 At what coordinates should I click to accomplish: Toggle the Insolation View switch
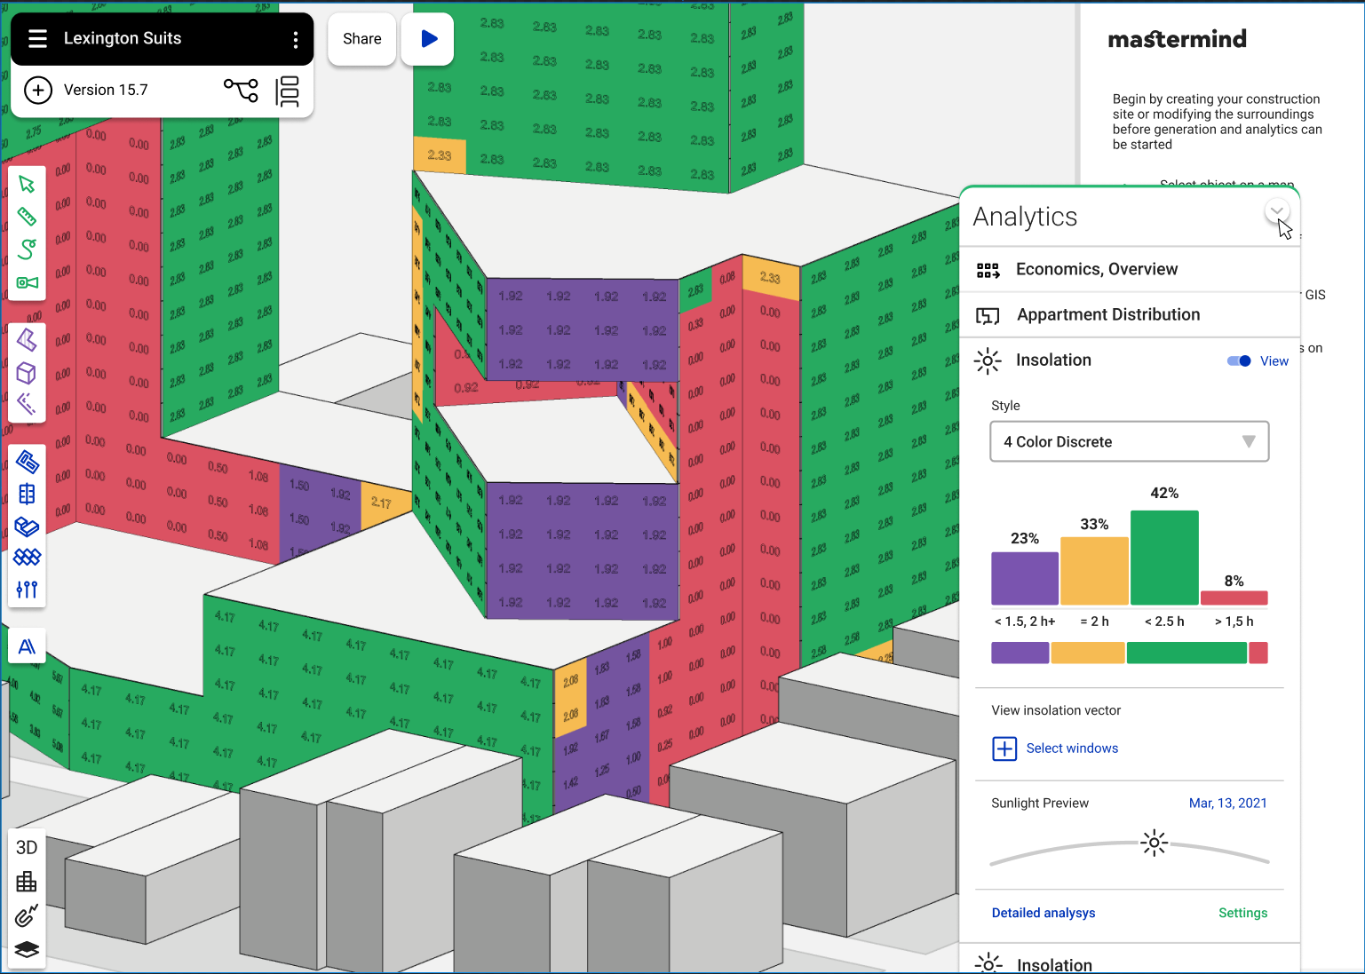(1239, 360)
